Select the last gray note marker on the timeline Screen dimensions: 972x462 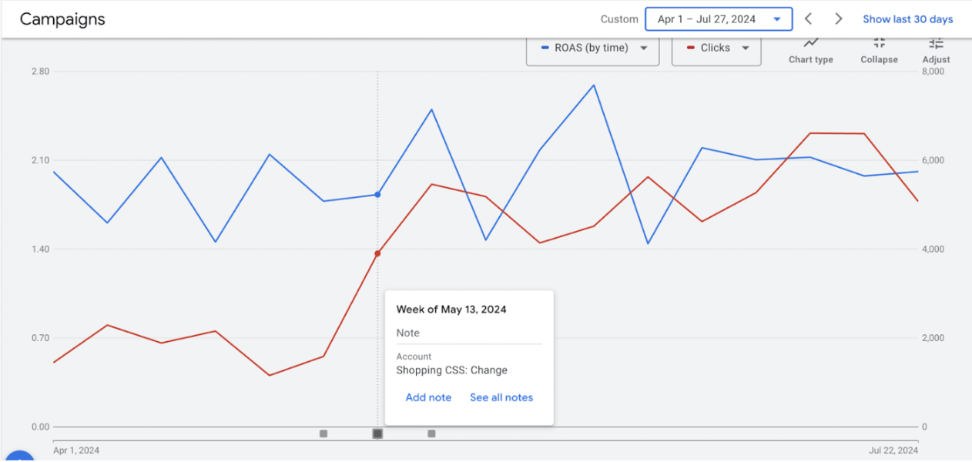pyautogui.click(x=431, y=434)
